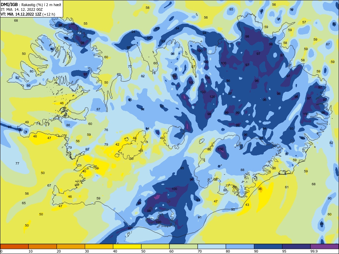Click the 'DMI/IGB : Rakastig (%) í 2 m hæð' title
Screen dimensions: 339x254
(x=31, y=5)
